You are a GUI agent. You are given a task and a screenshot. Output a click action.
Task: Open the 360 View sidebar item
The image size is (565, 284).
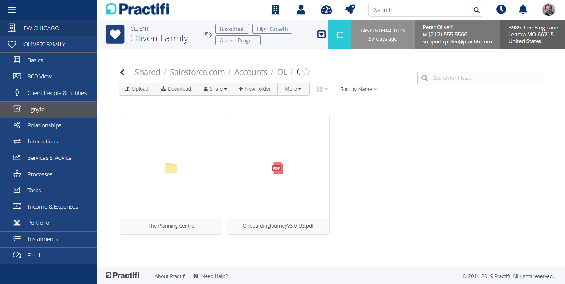pos(49,77)
